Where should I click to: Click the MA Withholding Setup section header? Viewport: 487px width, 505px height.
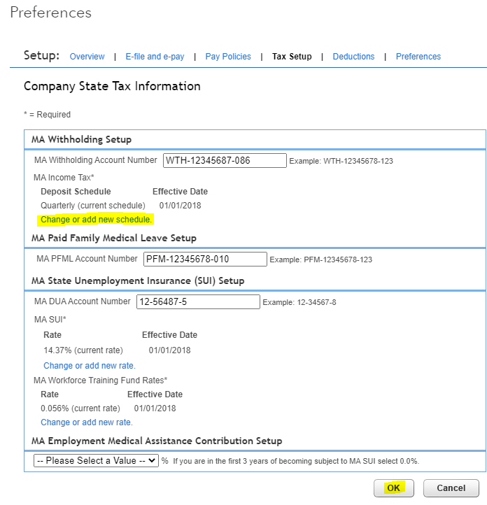pos(81,140)
